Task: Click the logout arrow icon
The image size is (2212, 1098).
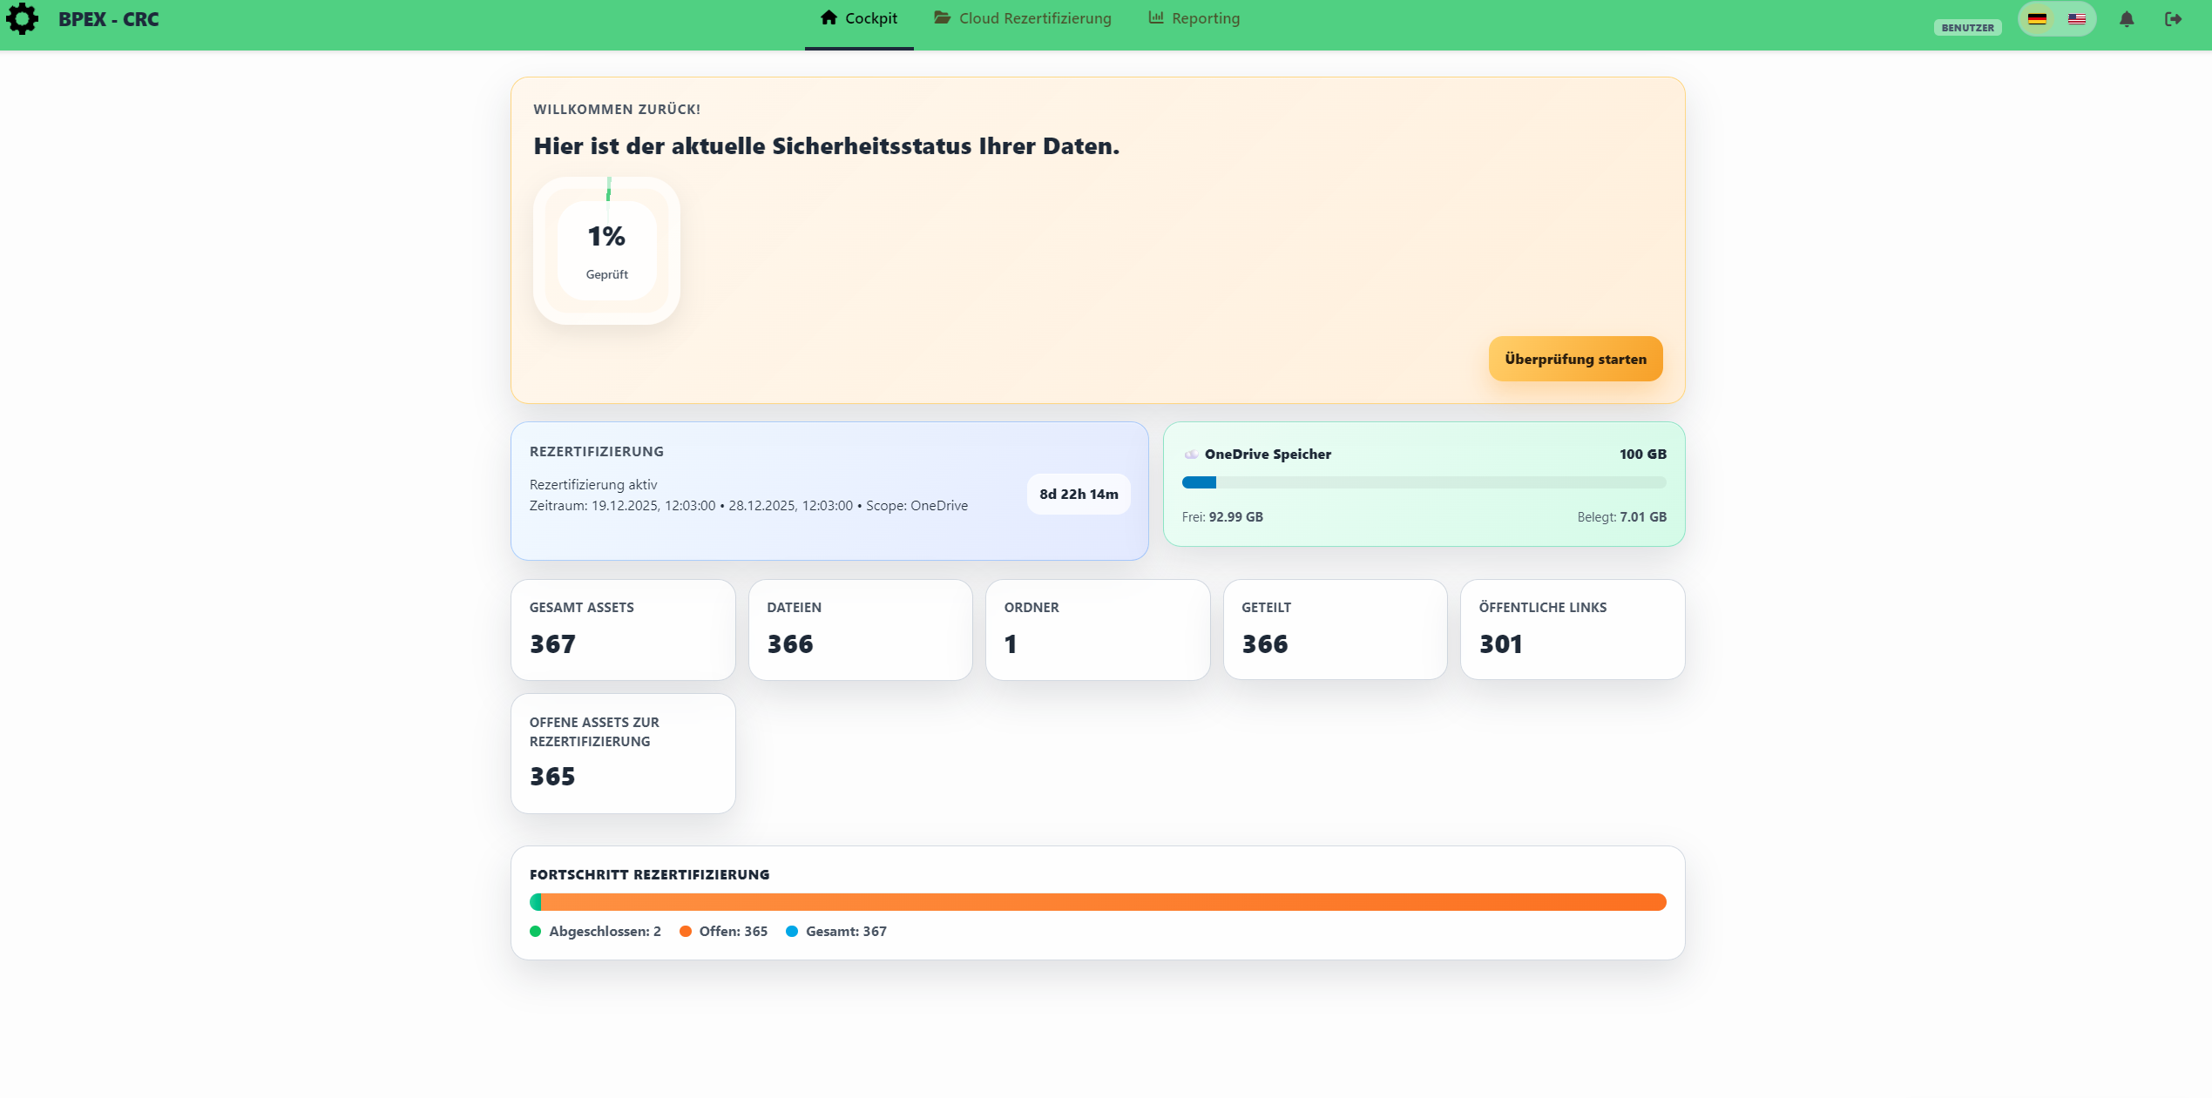Action: 2173,19
